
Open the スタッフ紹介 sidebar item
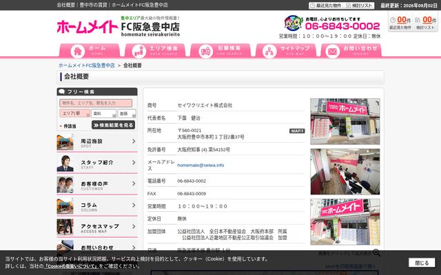[97, 164]
